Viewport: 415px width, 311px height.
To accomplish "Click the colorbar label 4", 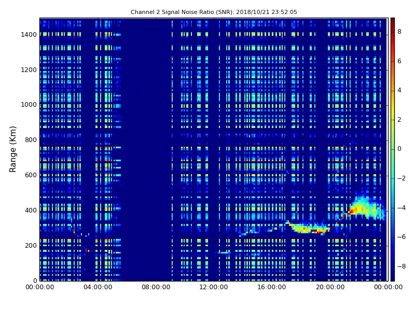I will tap(399, 90).
